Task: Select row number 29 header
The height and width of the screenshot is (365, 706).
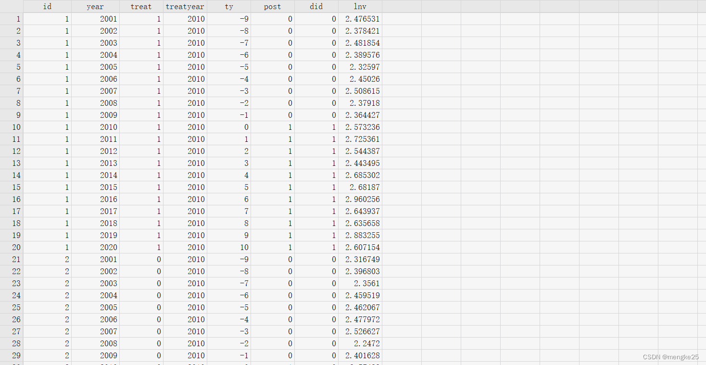Action: [x=12, y=355]
